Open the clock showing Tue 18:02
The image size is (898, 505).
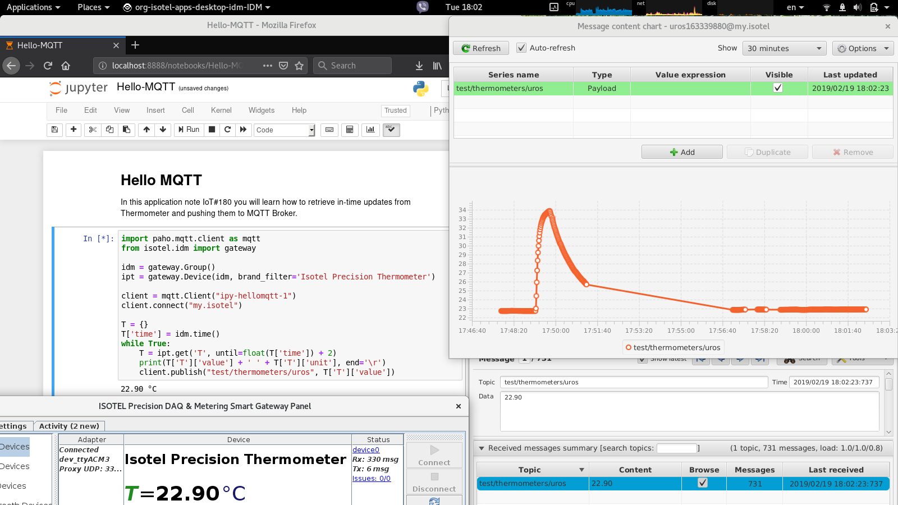click(464, 7)
